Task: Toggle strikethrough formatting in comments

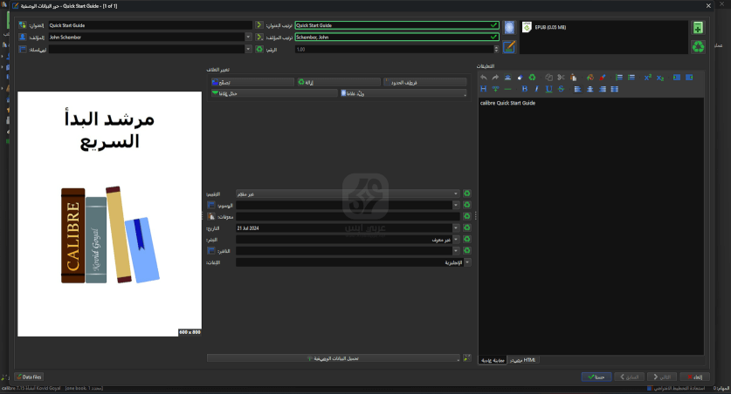Action: pos(562,89)
